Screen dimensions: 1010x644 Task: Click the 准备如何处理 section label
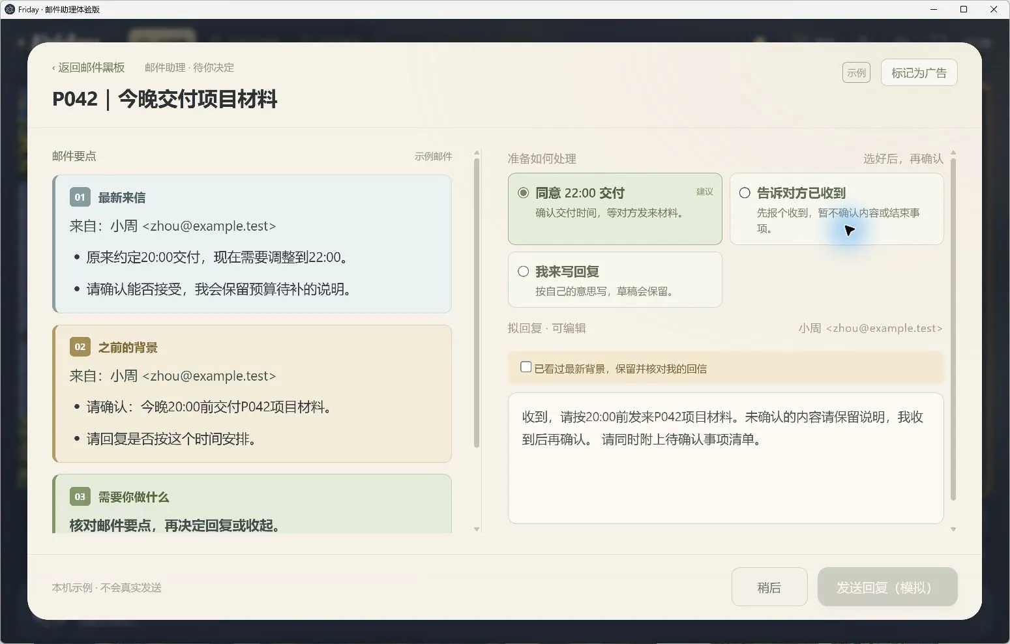542,158
